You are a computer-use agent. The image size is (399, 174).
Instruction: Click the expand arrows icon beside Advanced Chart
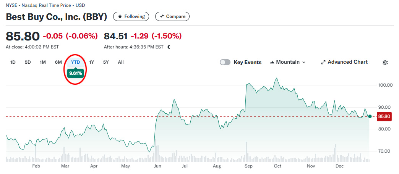323,62
